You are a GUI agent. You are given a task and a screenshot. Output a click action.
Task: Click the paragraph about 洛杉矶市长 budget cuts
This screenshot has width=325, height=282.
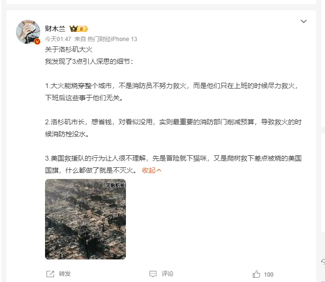click(173, 128)
